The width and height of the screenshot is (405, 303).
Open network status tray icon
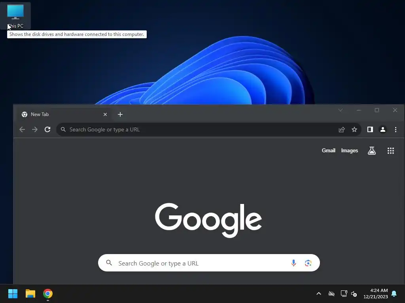344,294
